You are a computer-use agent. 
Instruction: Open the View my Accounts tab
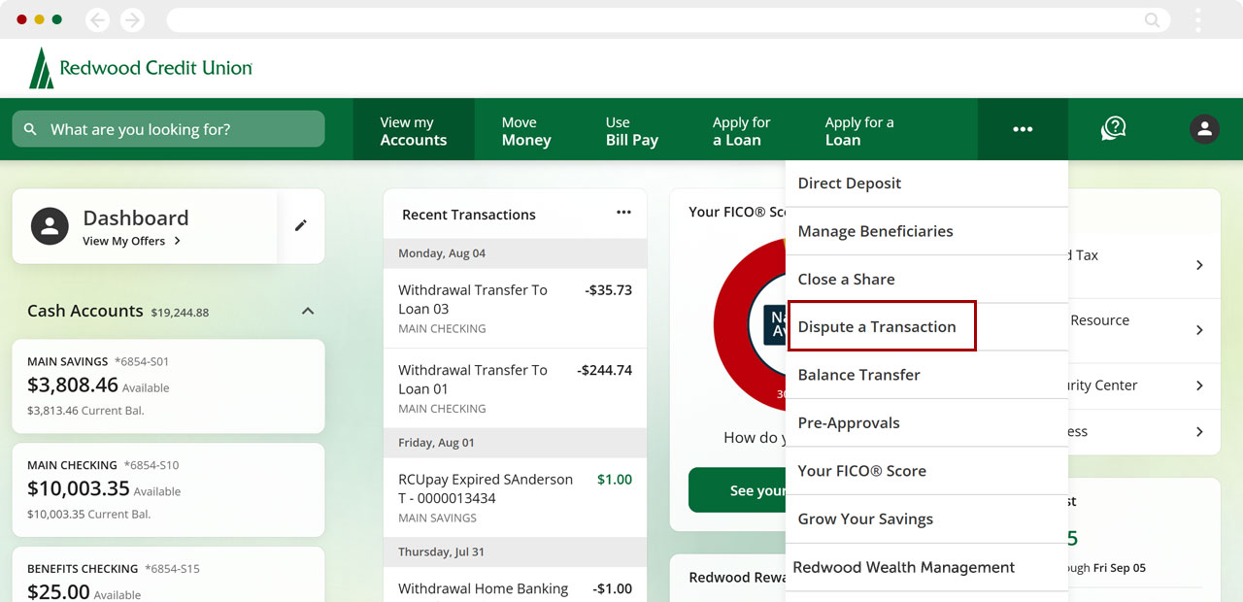point(414,131)
